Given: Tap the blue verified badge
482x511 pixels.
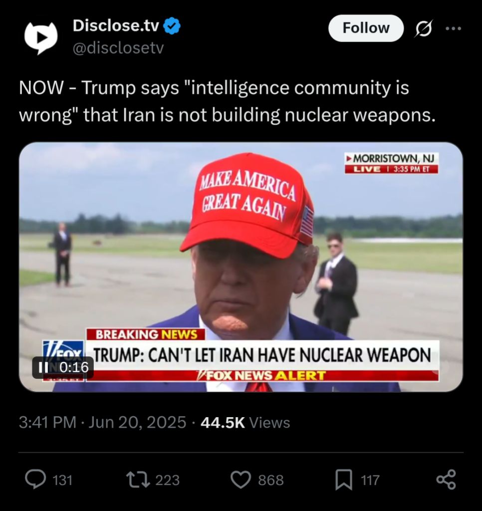Looking at the screenshot, I should 172,26.
